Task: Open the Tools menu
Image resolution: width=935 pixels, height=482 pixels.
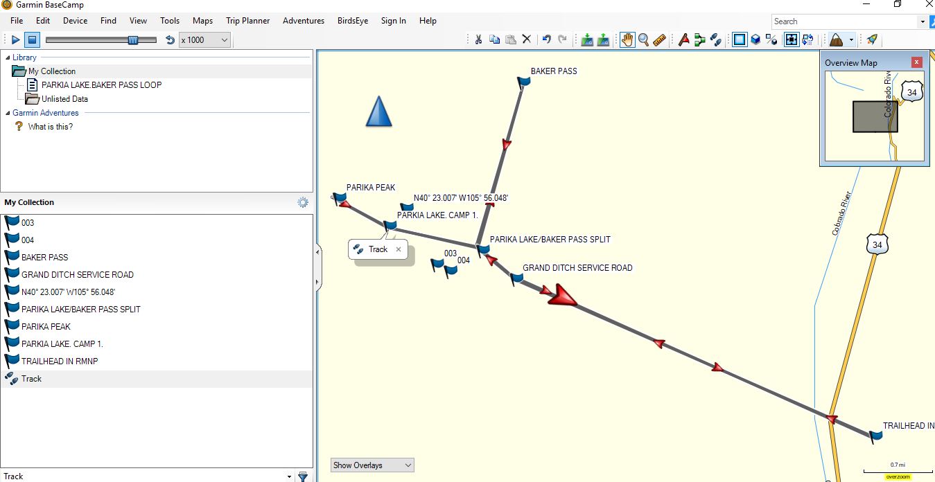Action: [170, 21]
